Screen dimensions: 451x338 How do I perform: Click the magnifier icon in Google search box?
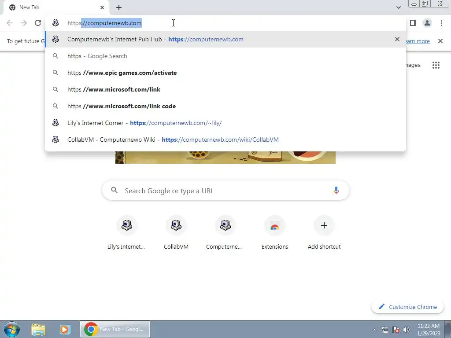(115, 190)
